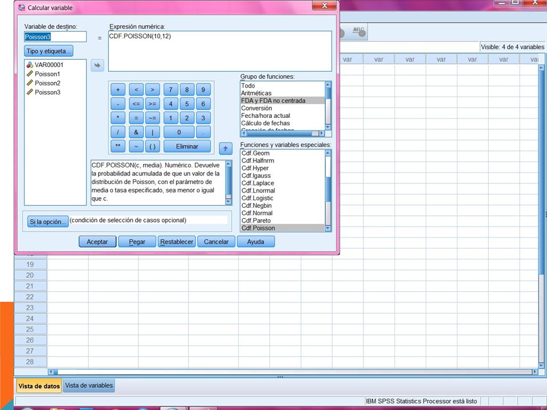Click the vertical bar OR key

tap(153, 132)
